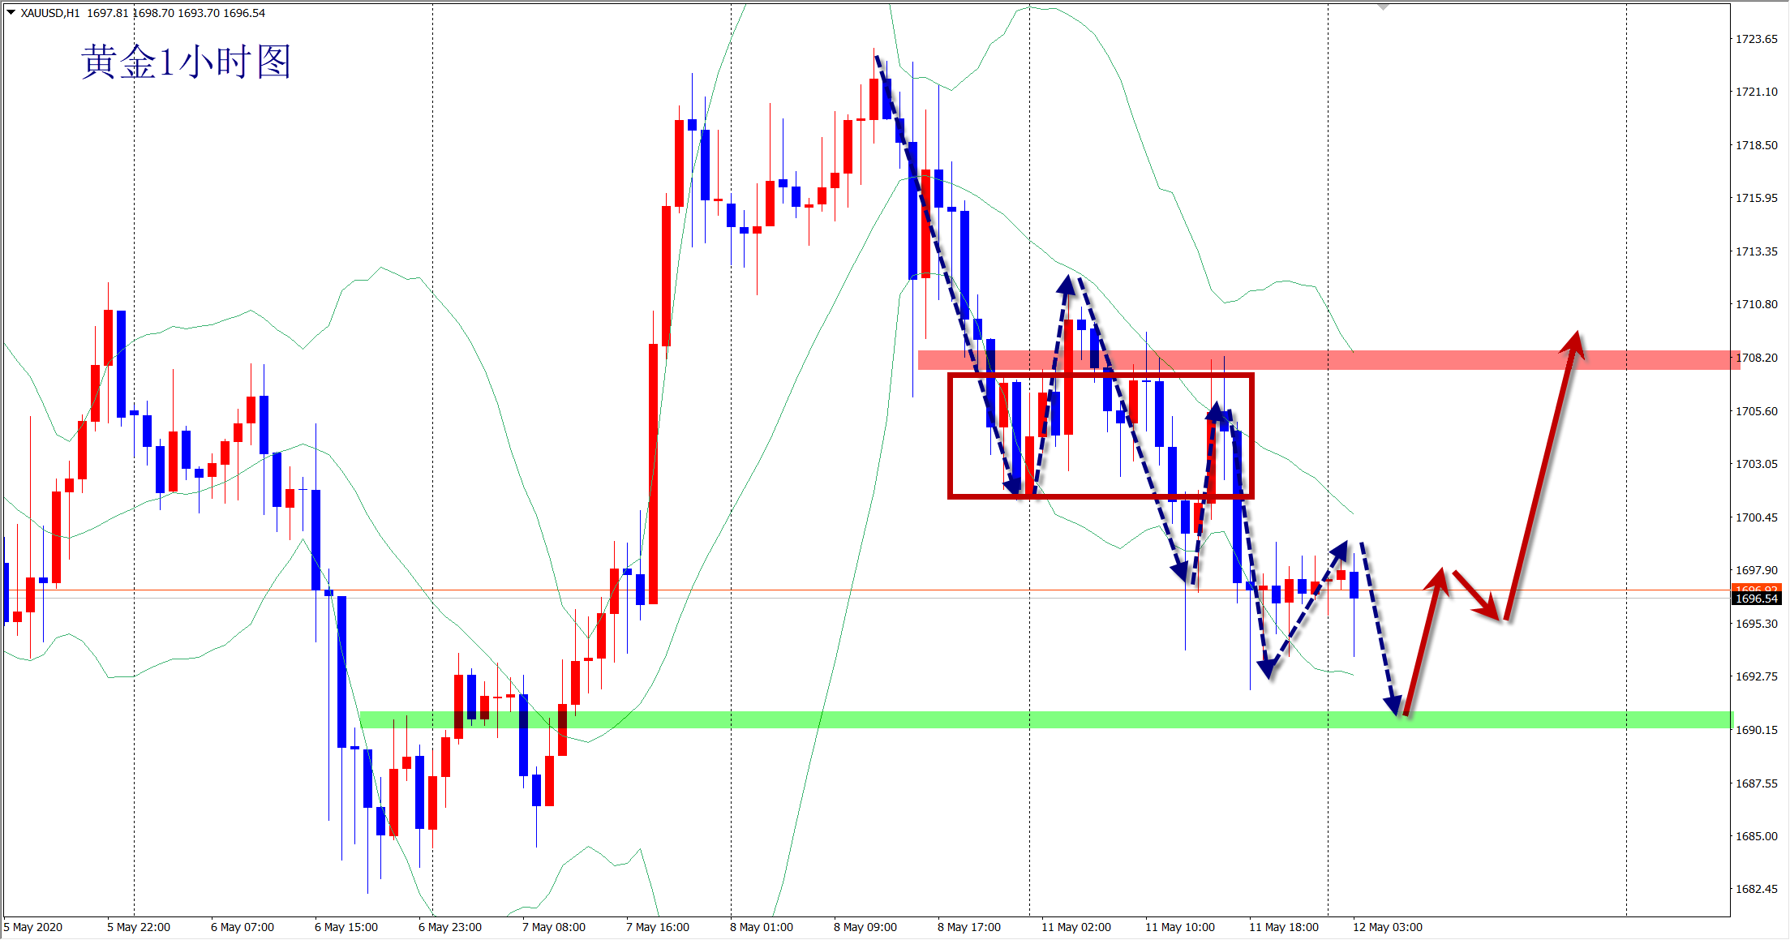The image size is (1790, 940).
Task: Click the 12 May 03:00 time label
Action: tap(1388, 927)
